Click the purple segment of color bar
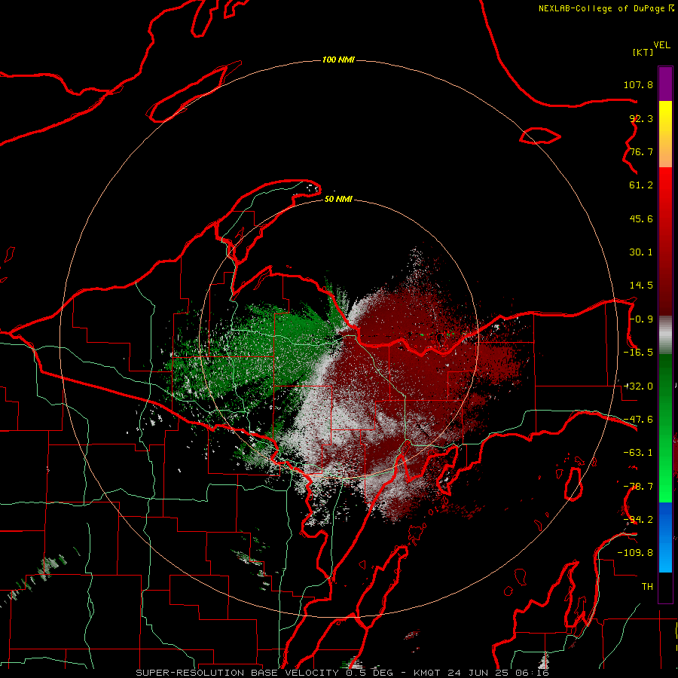 [x=665, y=84]
